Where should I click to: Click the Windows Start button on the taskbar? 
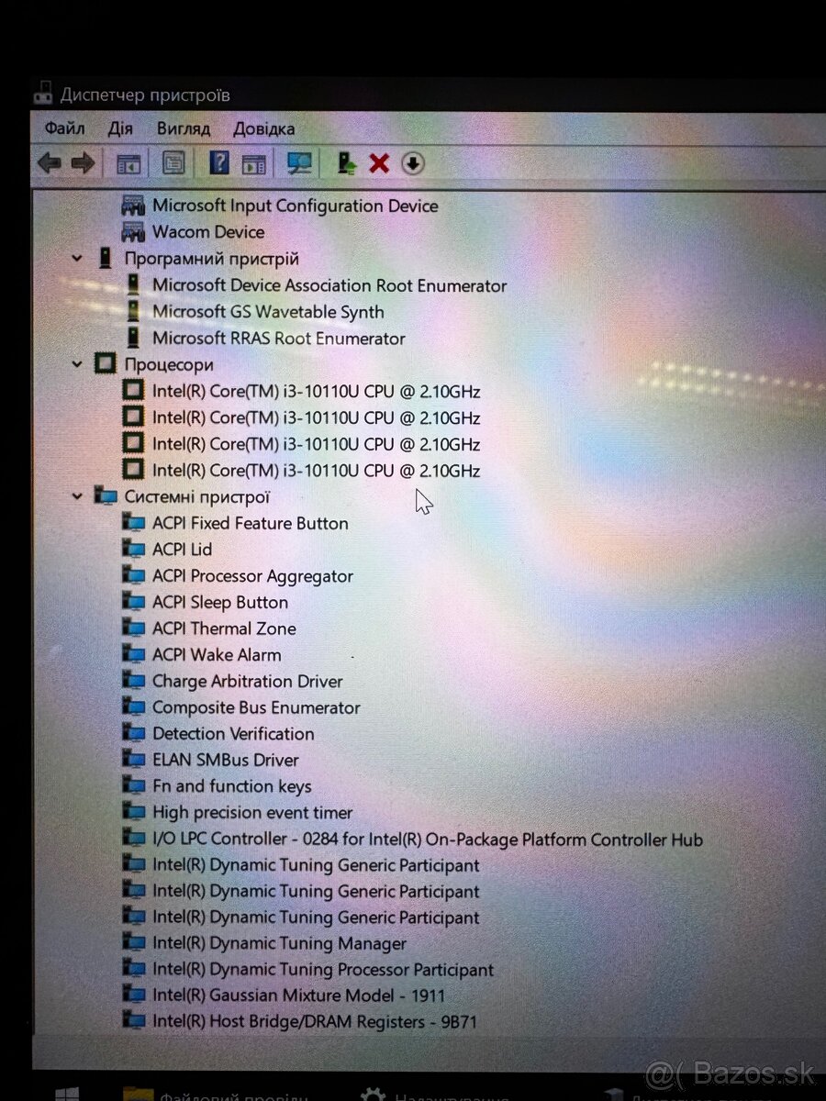[x=63, y=1093]
